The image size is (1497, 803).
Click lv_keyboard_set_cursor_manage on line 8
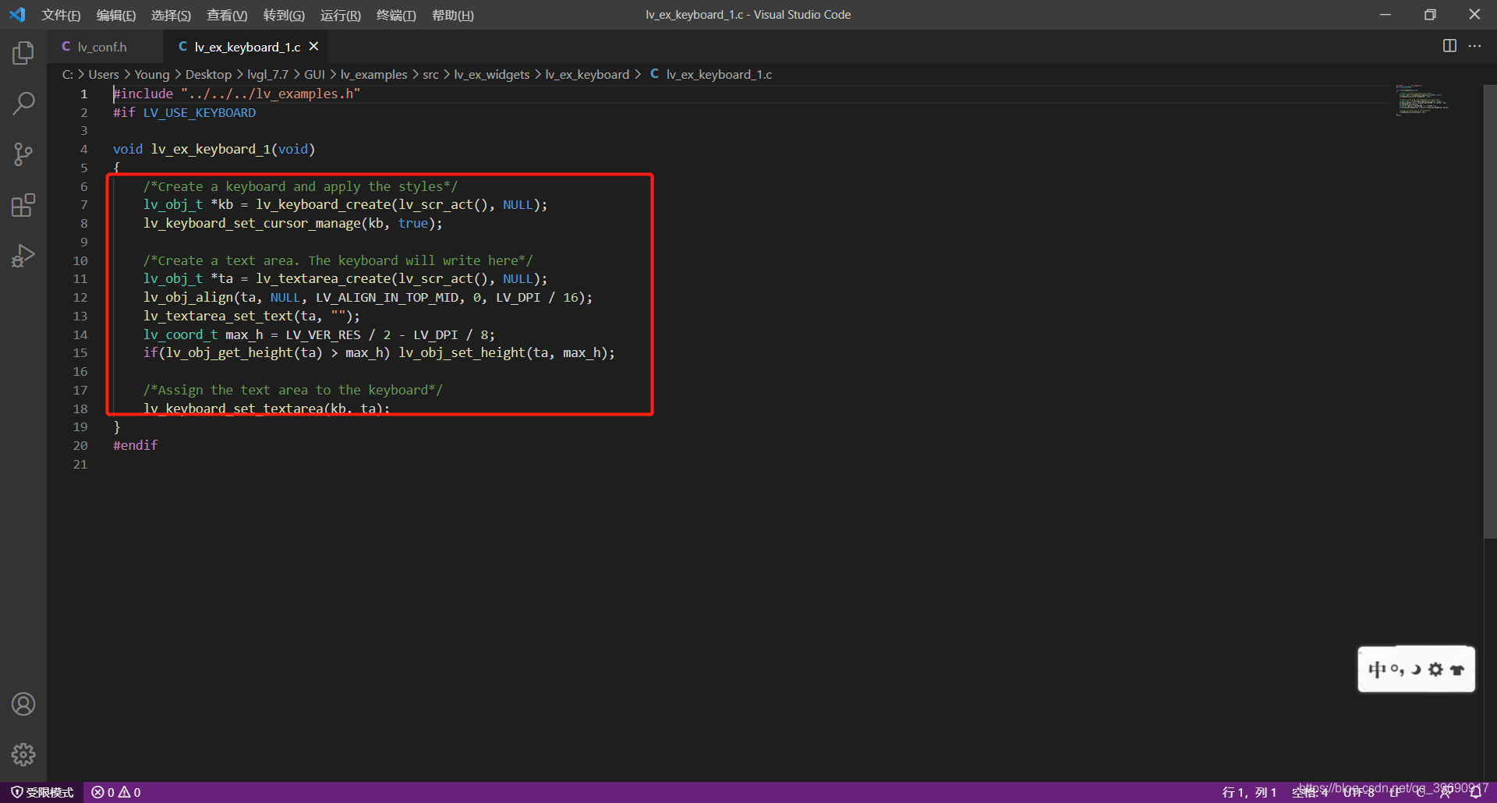tap(253, 223)
